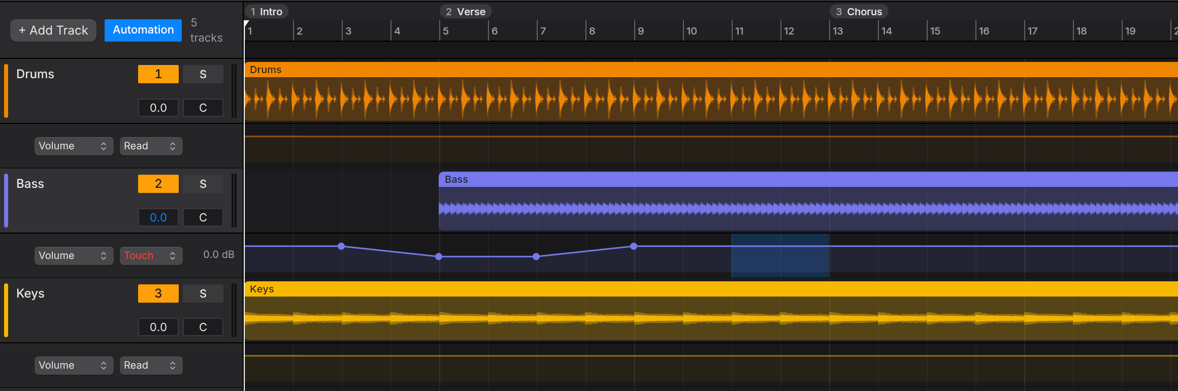Select the Drums region header
This screenshot has height=391, width=1178.
pyautogui.click(x=711, y=70)
